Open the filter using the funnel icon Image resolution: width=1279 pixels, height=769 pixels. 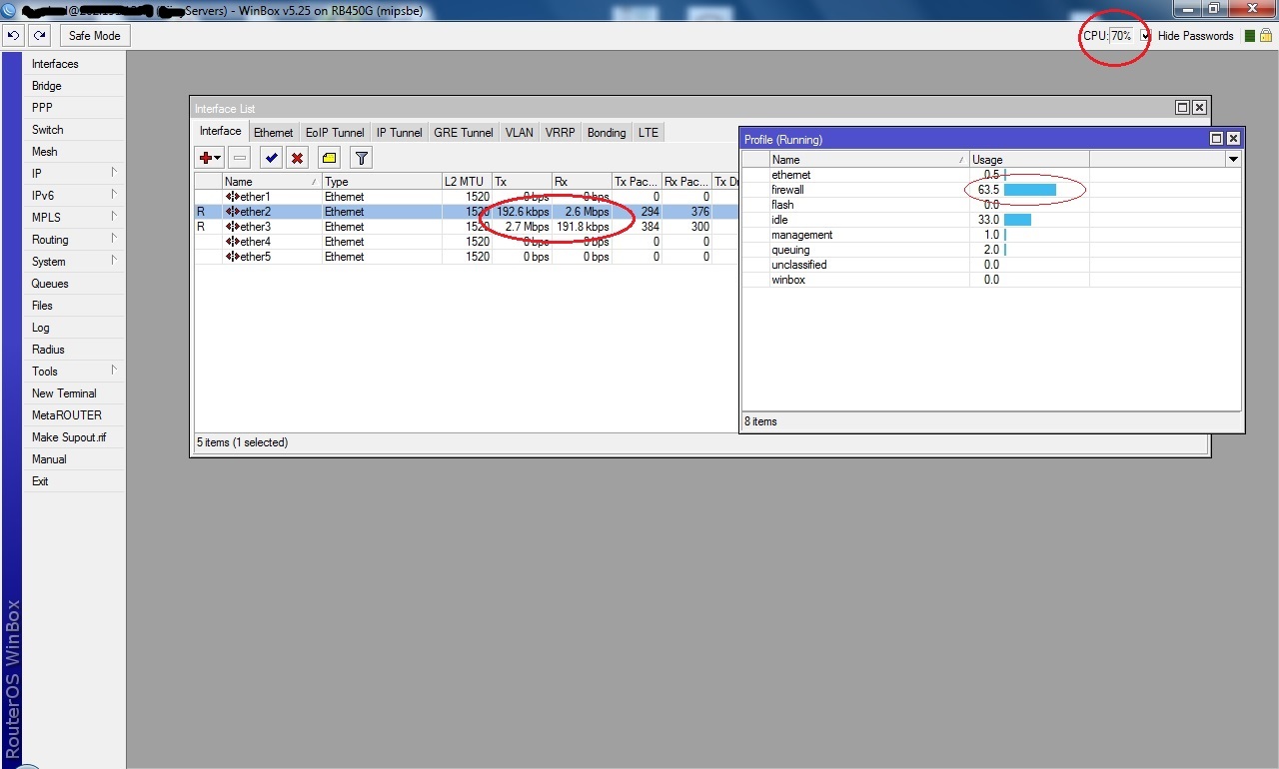(x=360, y=157)
